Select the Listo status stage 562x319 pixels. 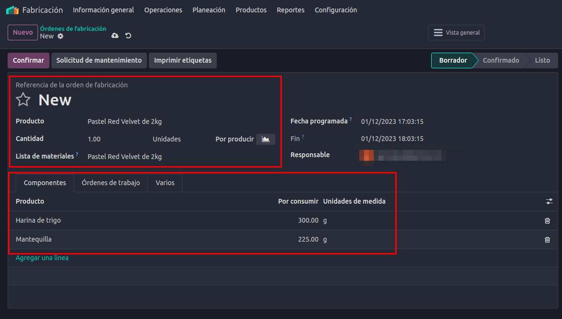click(x=543, y=60)
